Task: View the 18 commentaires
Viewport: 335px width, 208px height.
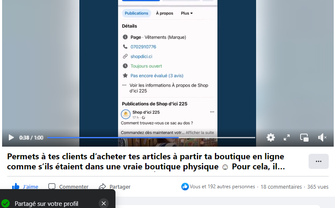Action: (x=281, y=187)
